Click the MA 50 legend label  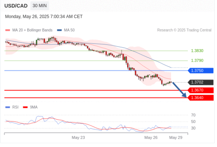(x=69, y=30)
